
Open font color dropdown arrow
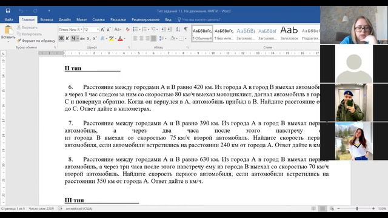[x=124, y=39]
